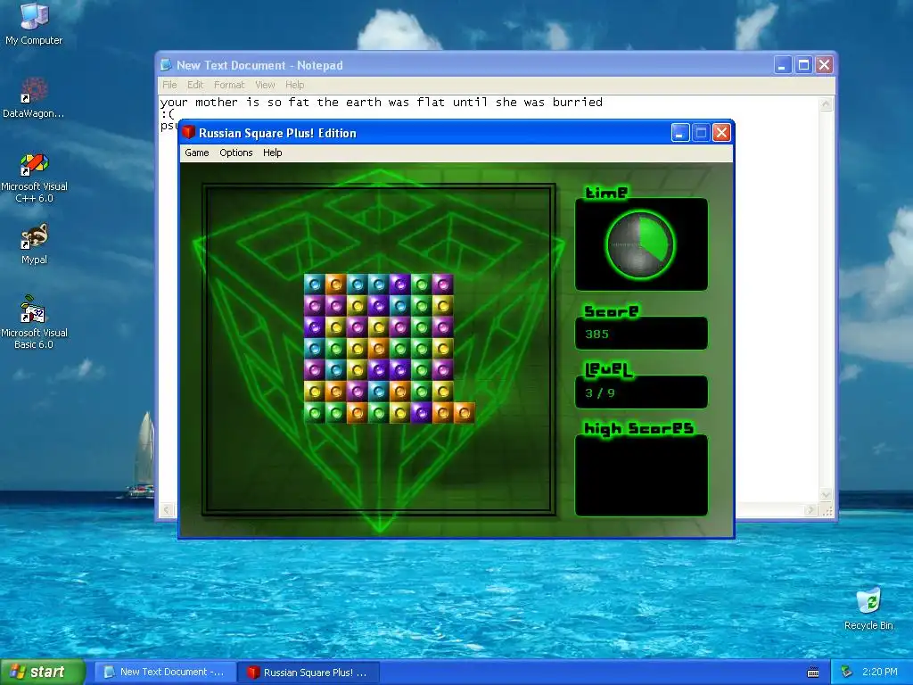This screenshot has width=913, height=685.
Task: Click Notepad's horizontal scrollbar left arrow
Action: click(167, 510)
